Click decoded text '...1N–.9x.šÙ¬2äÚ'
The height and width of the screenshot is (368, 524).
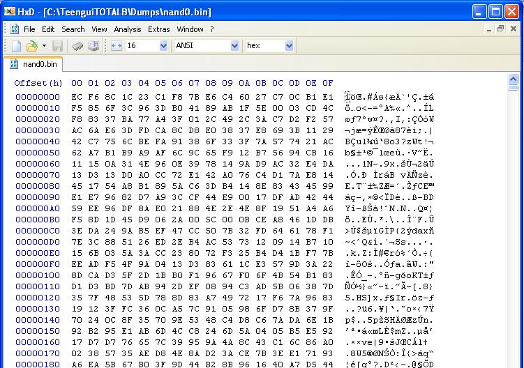point(389,164)
